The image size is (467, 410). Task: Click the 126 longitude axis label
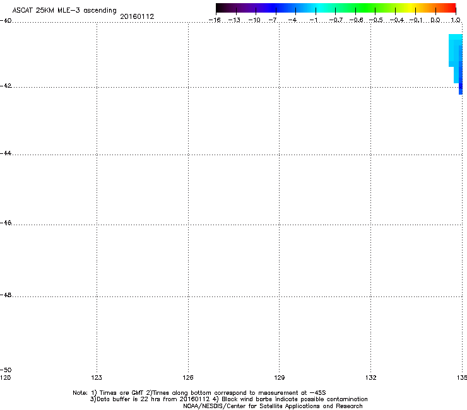click(188, 378)
